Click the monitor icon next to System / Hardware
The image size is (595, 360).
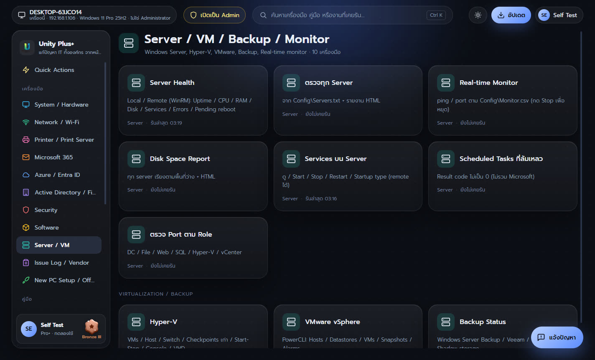pos(26,105)
